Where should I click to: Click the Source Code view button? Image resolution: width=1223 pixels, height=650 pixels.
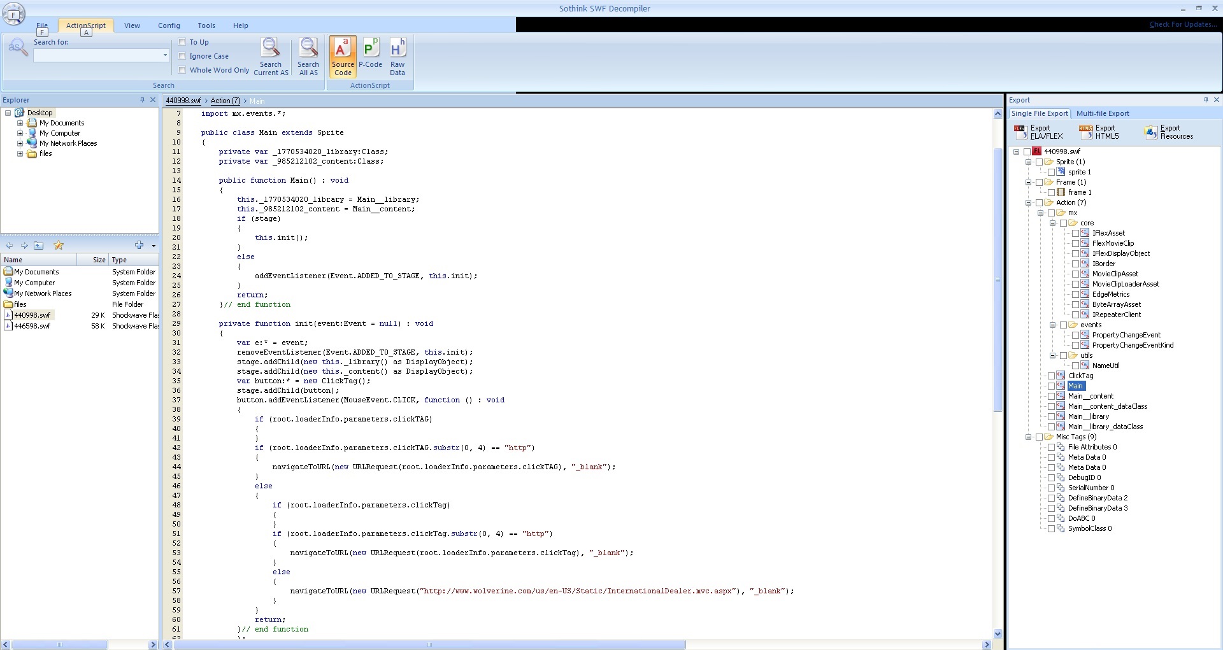(343, 57)
